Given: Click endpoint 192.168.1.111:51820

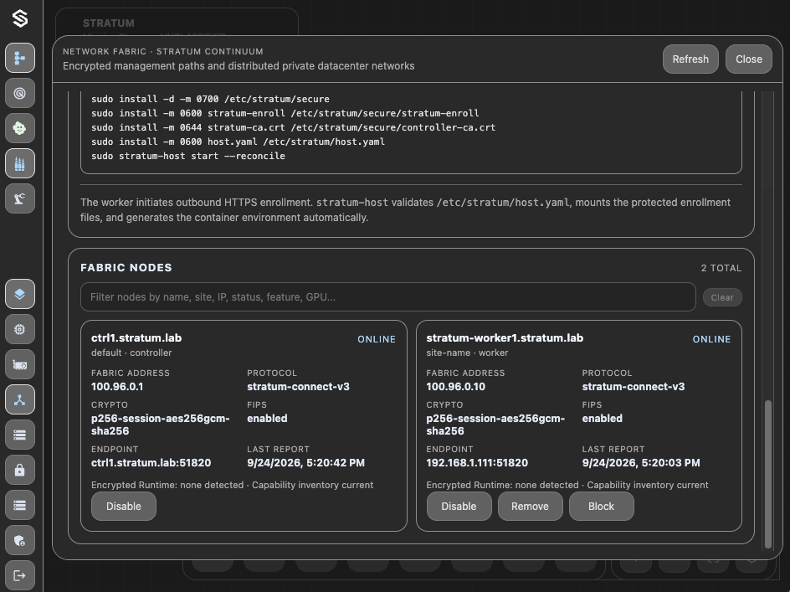Looking at the screenshot, I should pos(477,463).
